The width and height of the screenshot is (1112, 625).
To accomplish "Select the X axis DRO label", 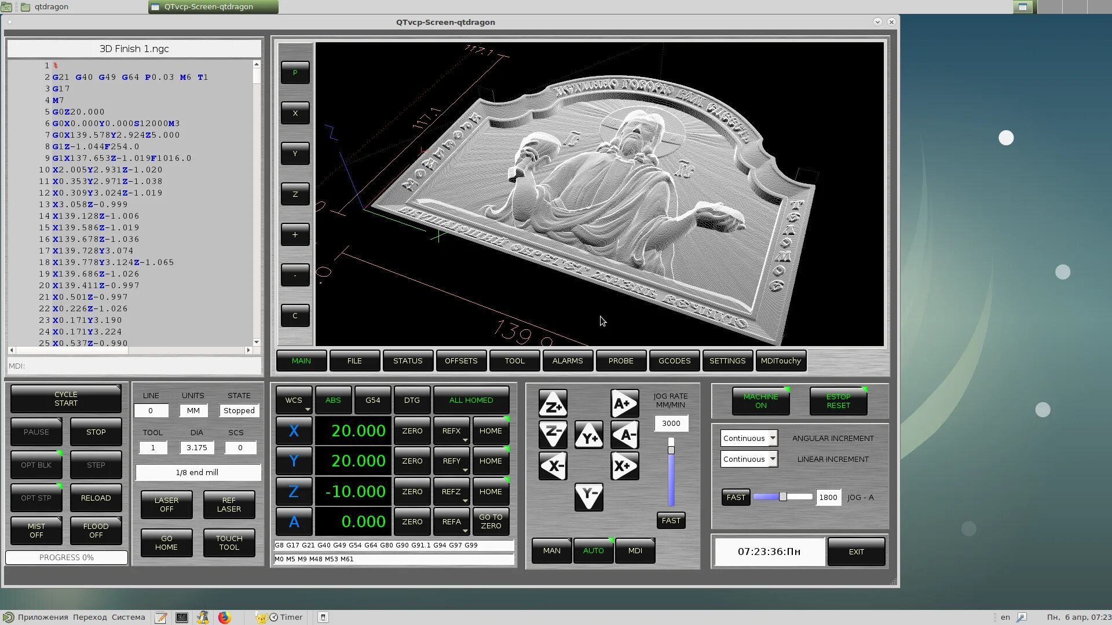I will 294,431.
